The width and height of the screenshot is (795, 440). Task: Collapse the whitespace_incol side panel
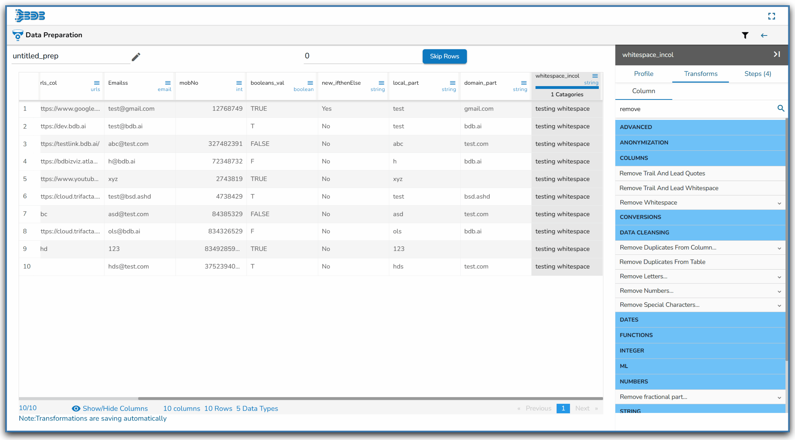point(777,54)
